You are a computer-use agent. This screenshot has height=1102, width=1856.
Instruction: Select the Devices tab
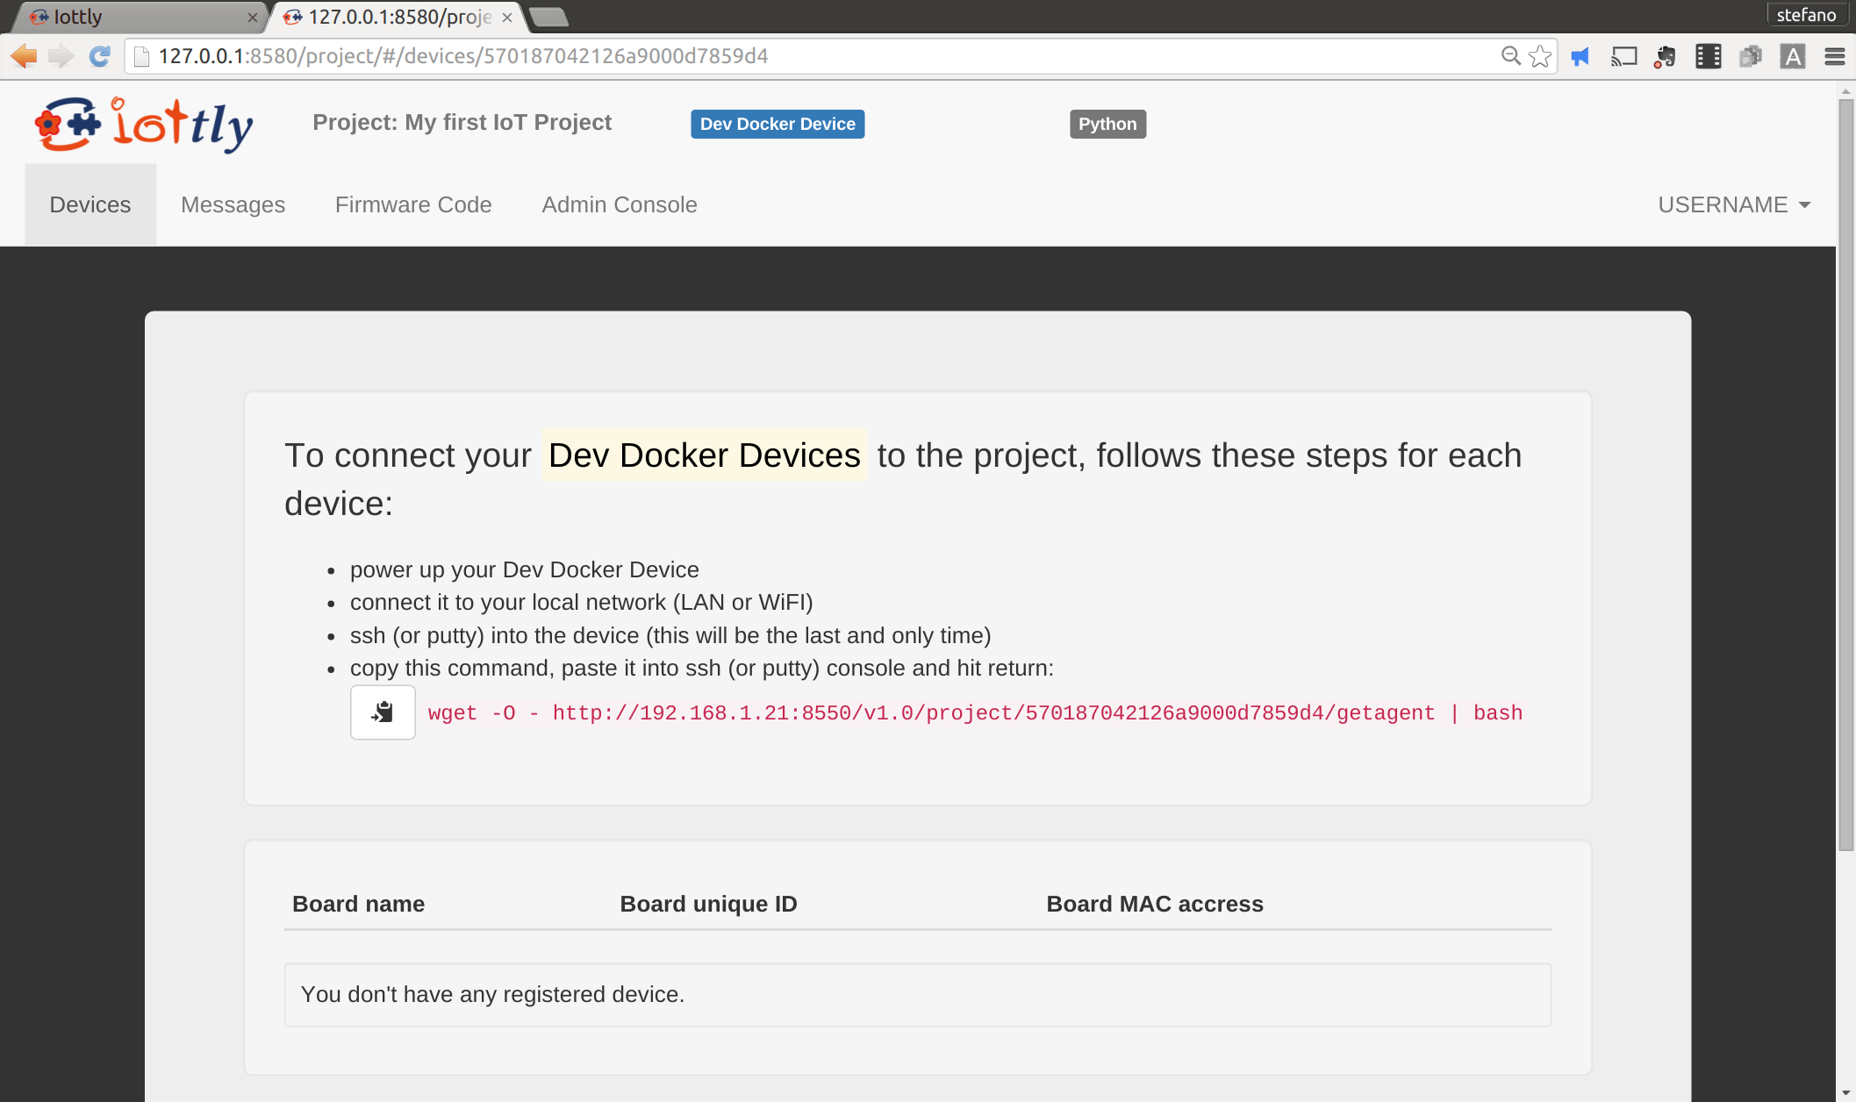coord(90,204)
